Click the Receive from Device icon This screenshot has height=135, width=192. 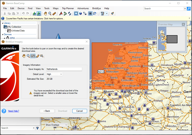tap(39, 13)
